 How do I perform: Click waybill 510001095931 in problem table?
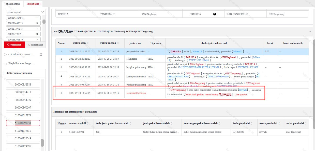point(77,132)
